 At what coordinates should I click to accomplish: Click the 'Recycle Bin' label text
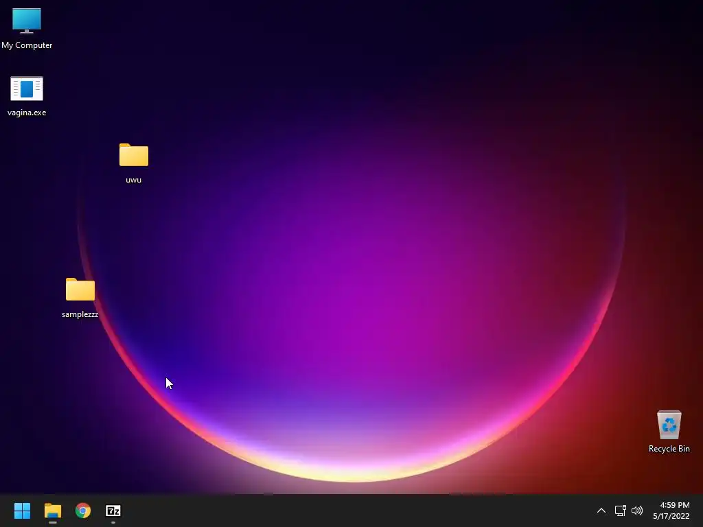tap(669, 449)
